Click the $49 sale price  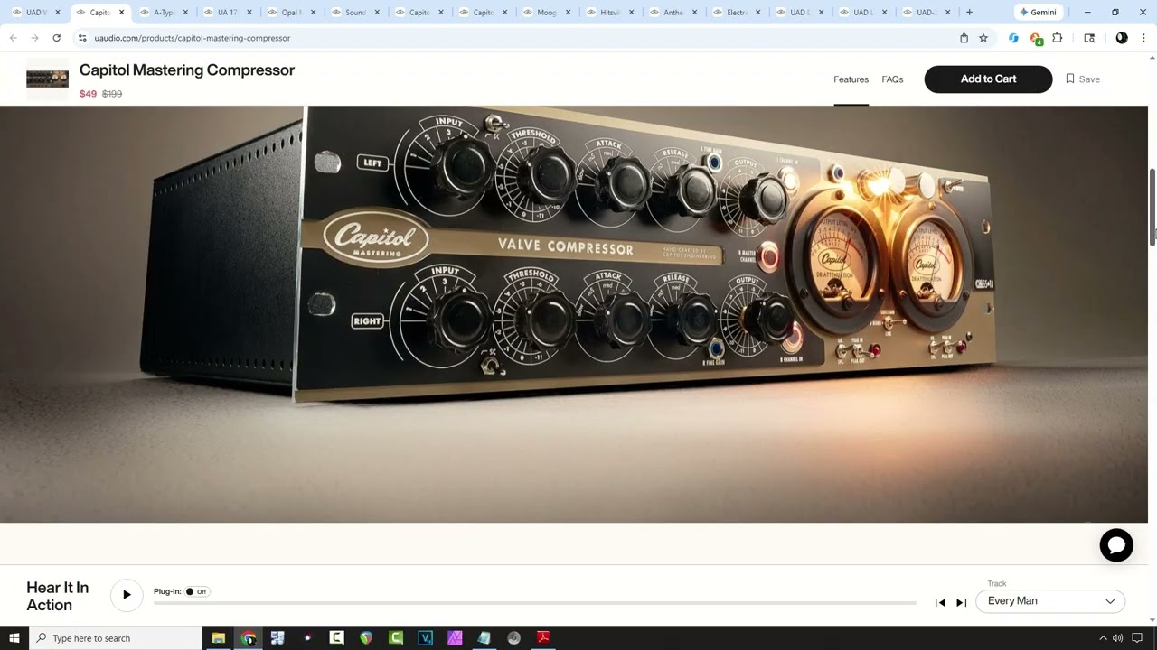tap(88, 94)
